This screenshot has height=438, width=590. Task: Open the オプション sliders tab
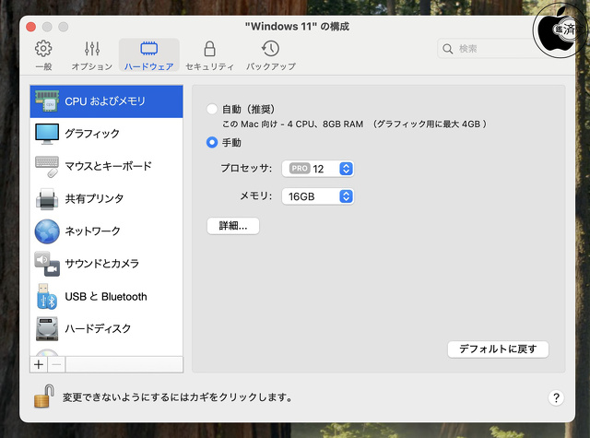point(92,55)
